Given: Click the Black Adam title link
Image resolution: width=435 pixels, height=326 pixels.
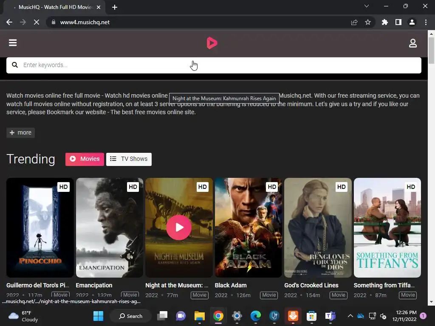Looking at the screenshot, I should pyautogui.click(x=231, y=285).
